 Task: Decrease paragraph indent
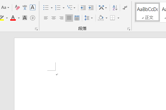(x=83, y=8)
